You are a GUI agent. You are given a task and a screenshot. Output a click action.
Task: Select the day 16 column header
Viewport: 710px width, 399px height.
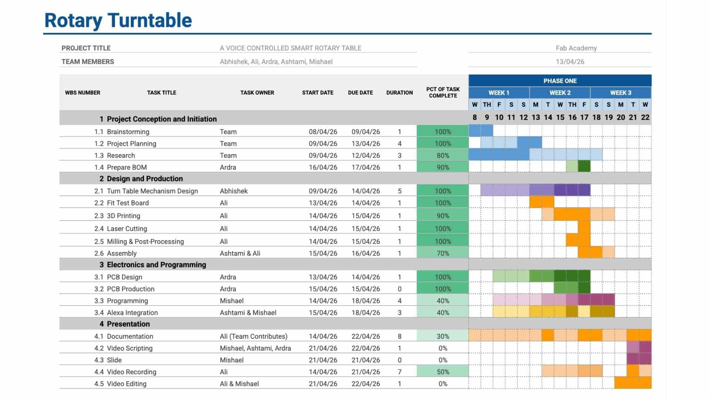[572, 117]
